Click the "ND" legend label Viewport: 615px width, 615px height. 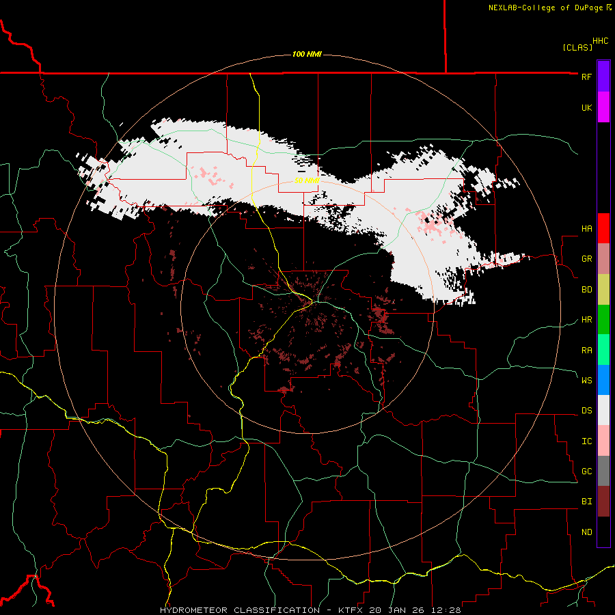coord(586,532)
